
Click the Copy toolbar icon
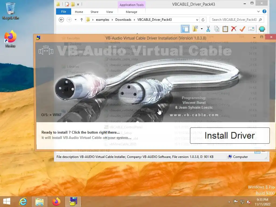point(217,29)
